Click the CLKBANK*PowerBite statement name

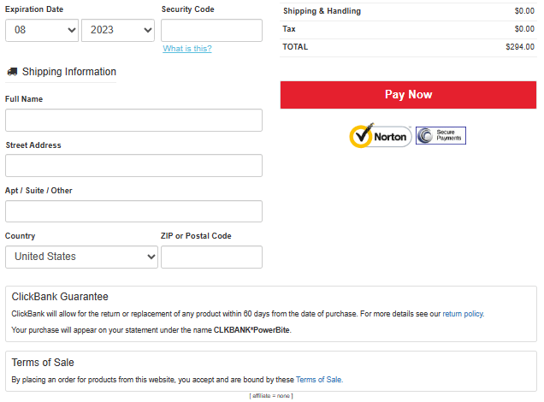251,330
